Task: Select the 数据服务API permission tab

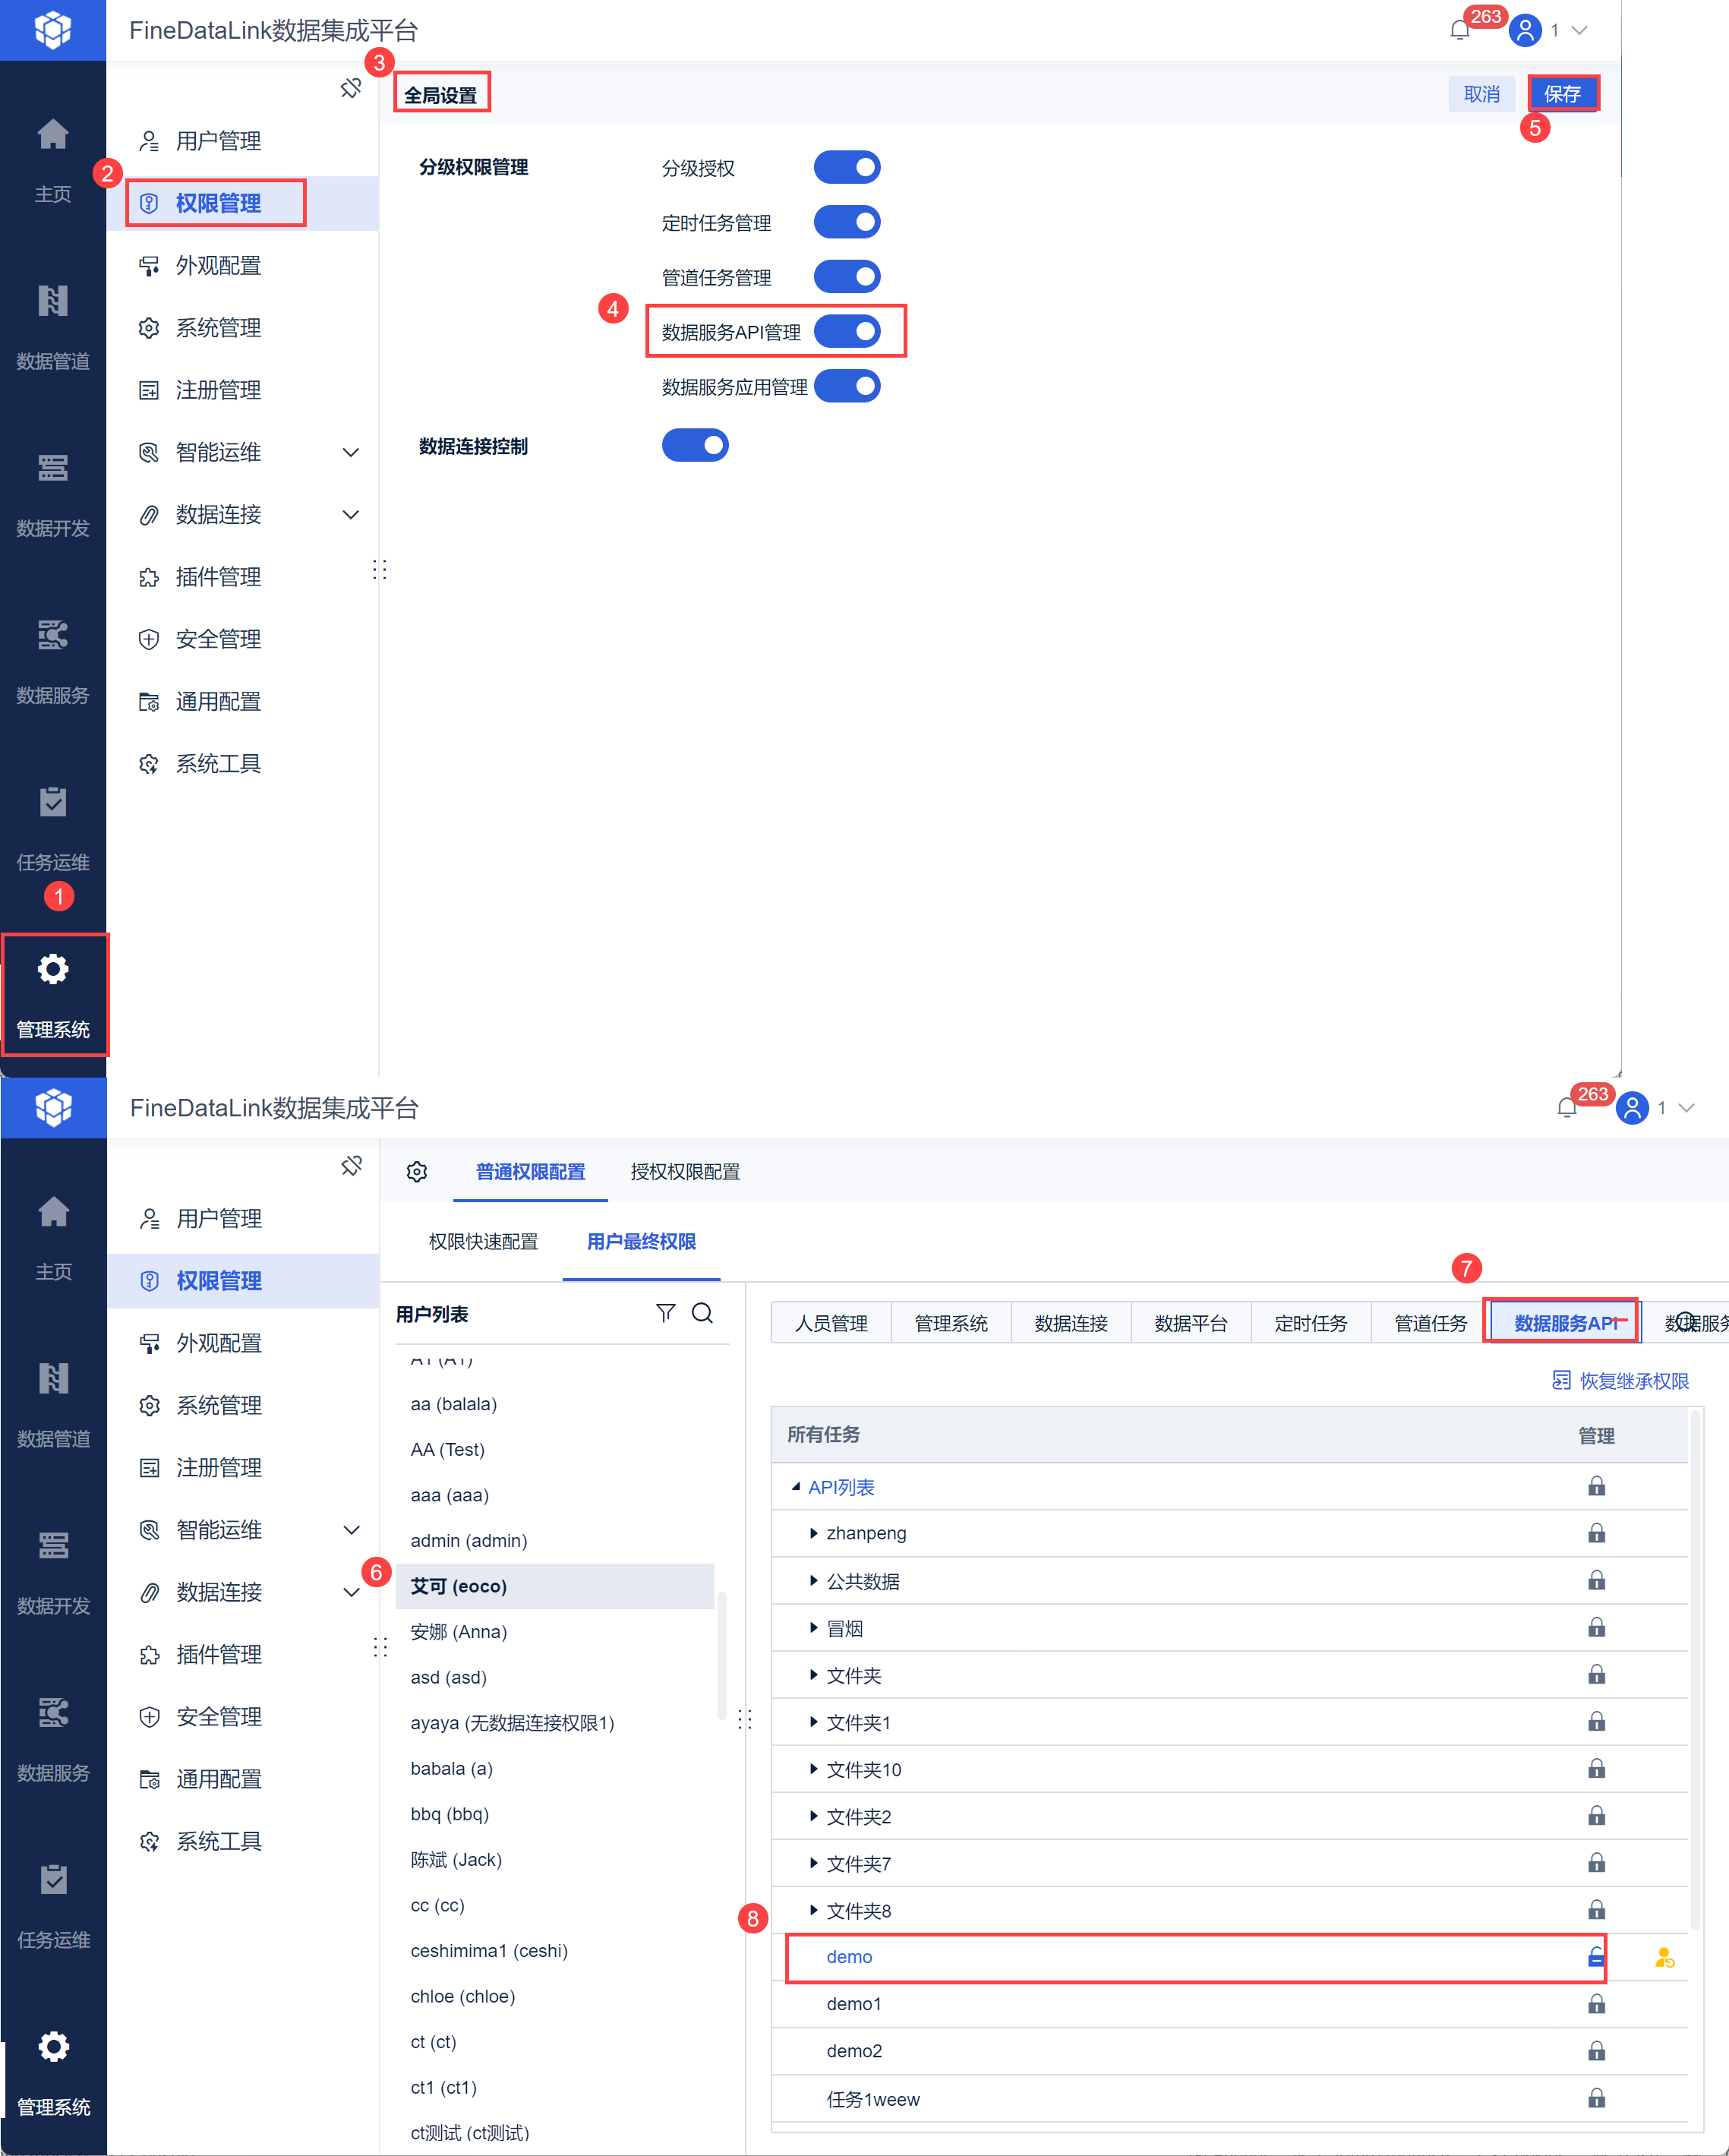Action: click(x=1565, y=1323)
